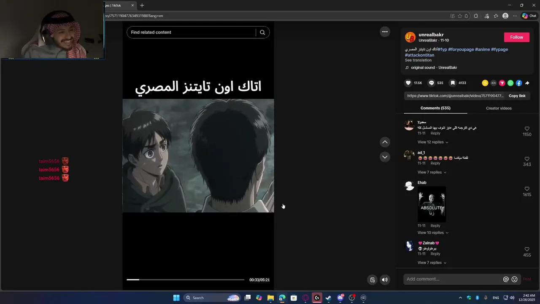Go to previous video with up arrow

(x=385, y=142)
